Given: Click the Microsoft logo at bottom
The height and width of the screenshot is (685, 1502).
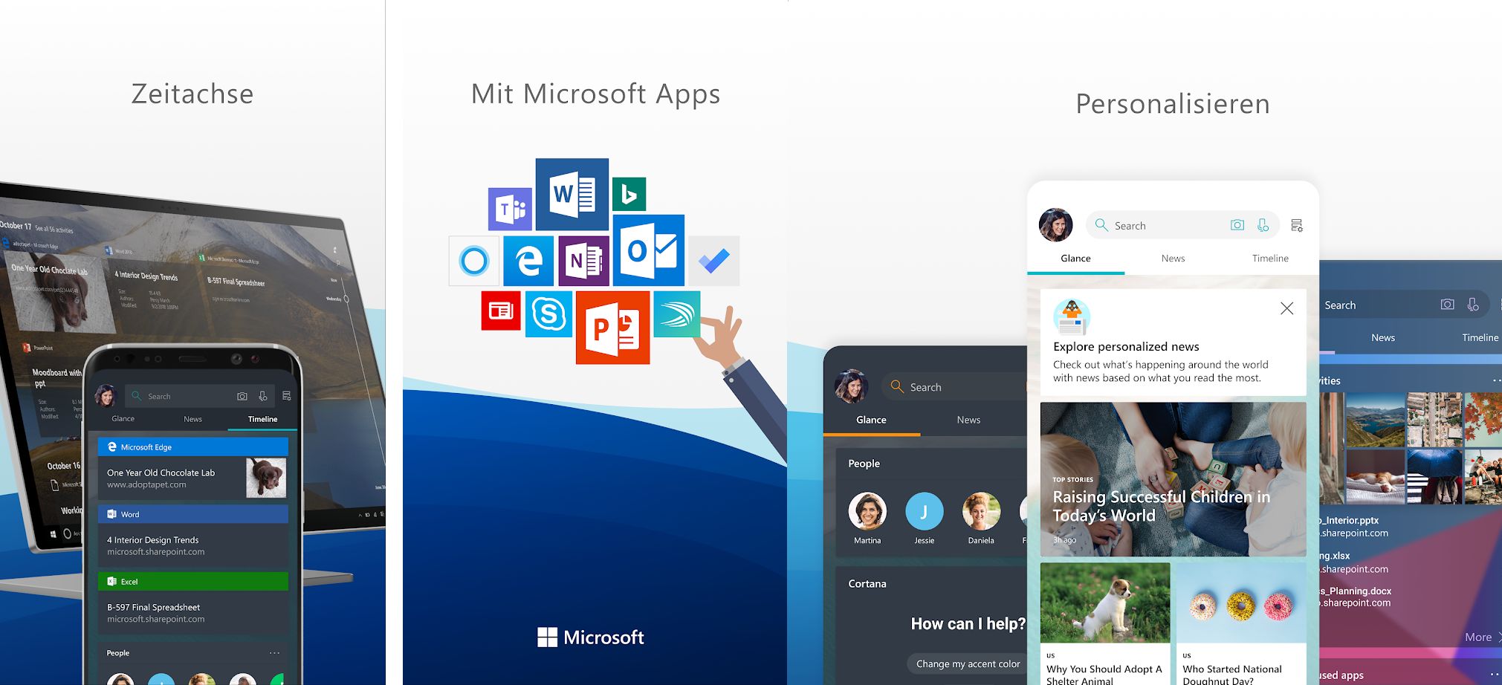Looking at the screenshot, I should 591,637.
